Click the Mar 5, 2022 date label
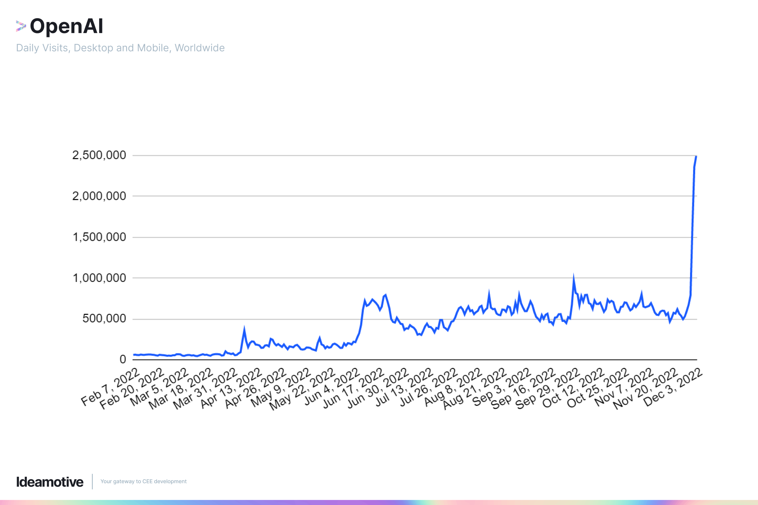 pos(159,387)
